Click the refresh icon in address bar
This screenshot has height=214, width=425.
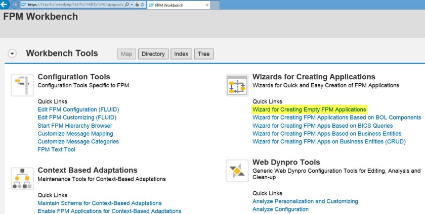142,5
